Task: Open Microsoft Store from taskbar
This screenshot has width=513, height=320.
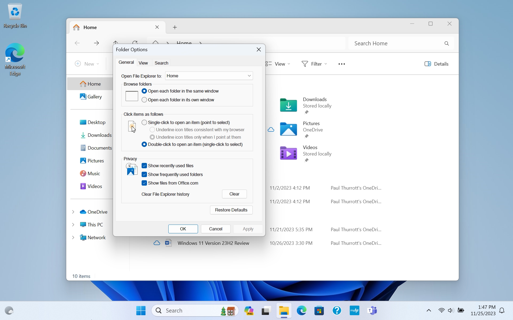Action: [x=319, y=310]
